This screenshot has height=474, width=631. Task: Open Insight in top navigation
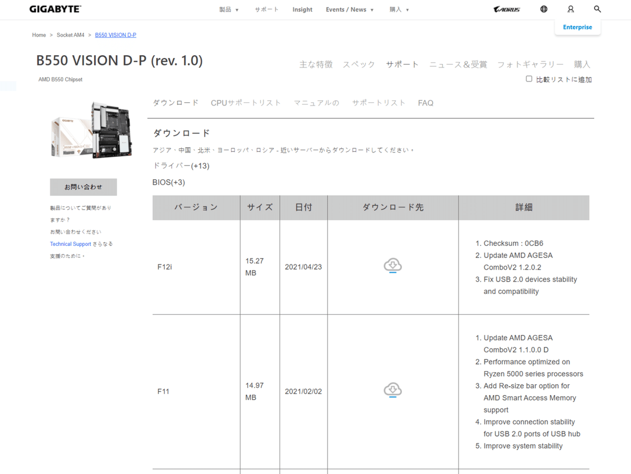(x=302, y=9)
